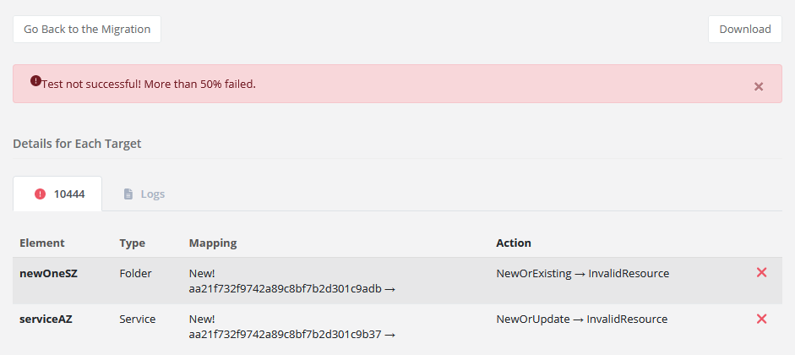Select the 10444 target tab
This screenshot has width=795, height=355.
tap(57, 194)
